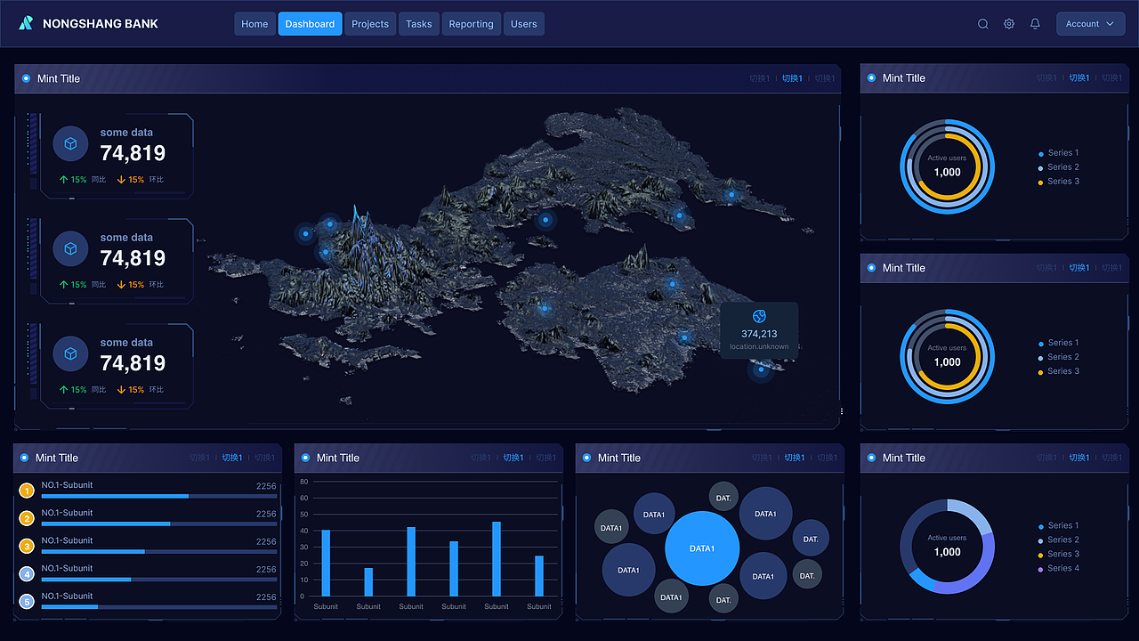
Task: Toggle Series 1 in the middle-right donut legend
Action: [x=1058, y=343]
